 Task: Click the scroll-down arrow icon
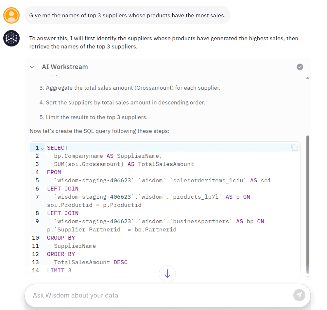(x=167, y=274)
